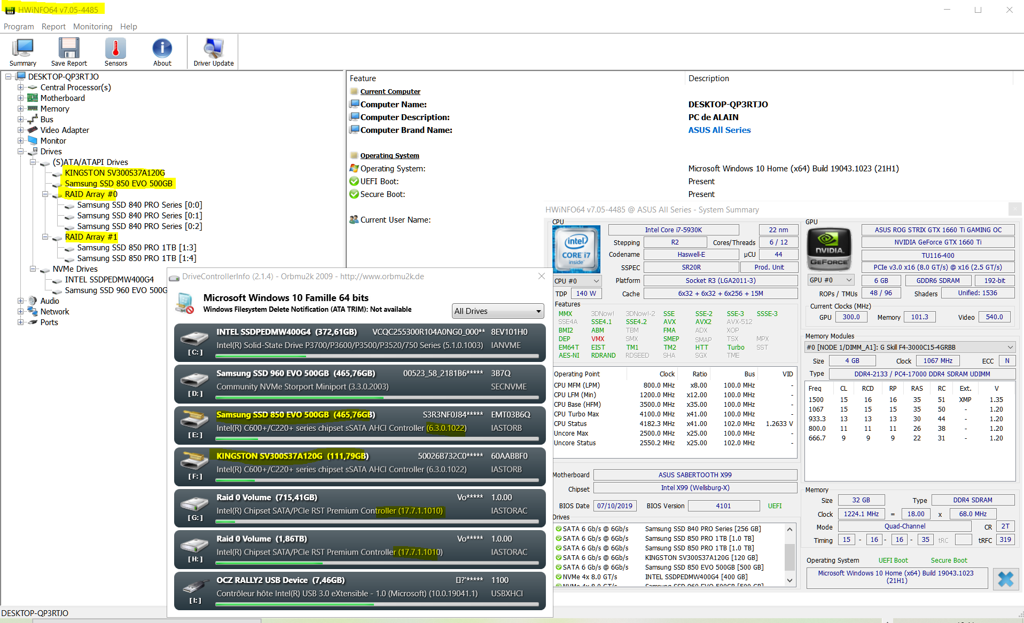The image size is (1024, 623).
Task: Click the HWiNFO64 title bar app icon
Action: (10, 10)
